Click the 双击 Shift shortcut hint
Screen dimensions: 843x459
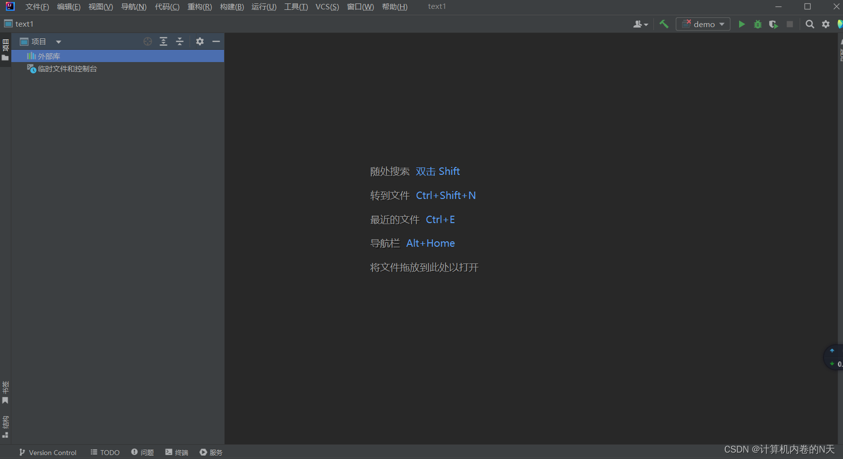[438, 171]
